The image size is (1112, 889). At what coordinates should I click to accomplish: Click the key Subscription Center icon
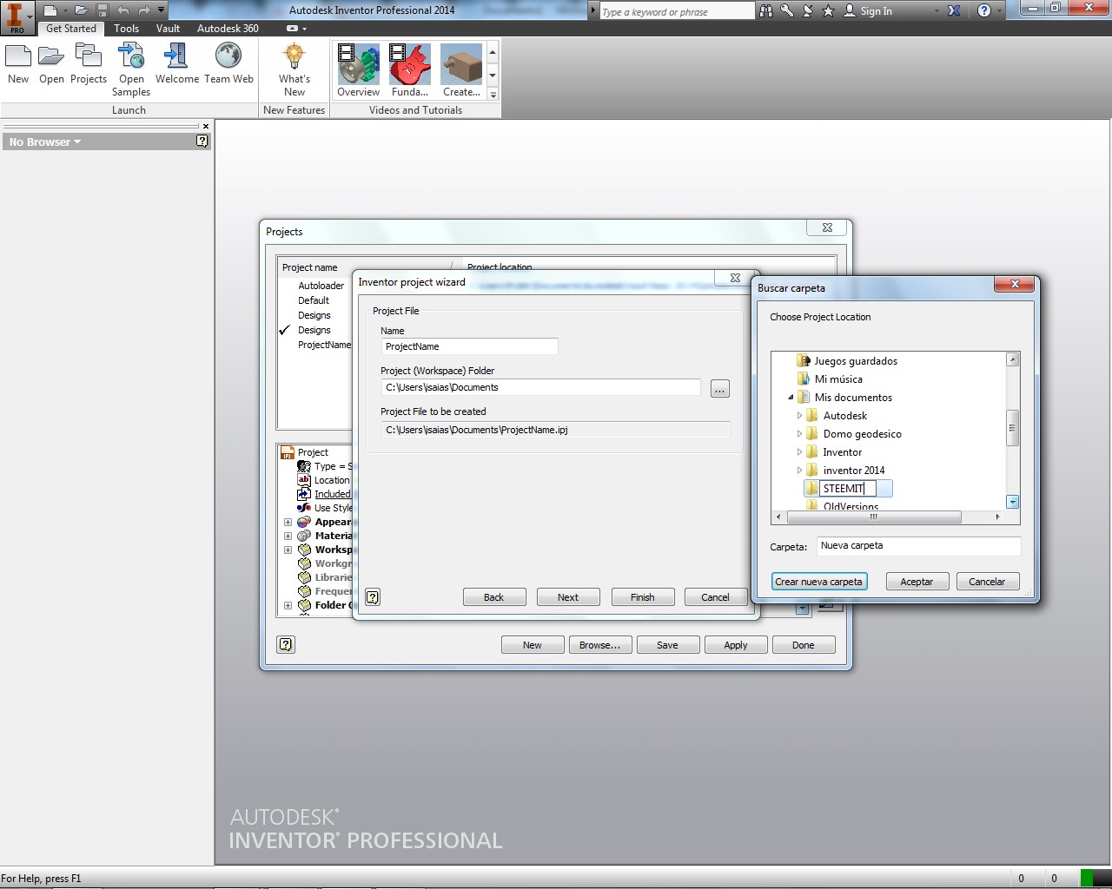click(787, 11)
